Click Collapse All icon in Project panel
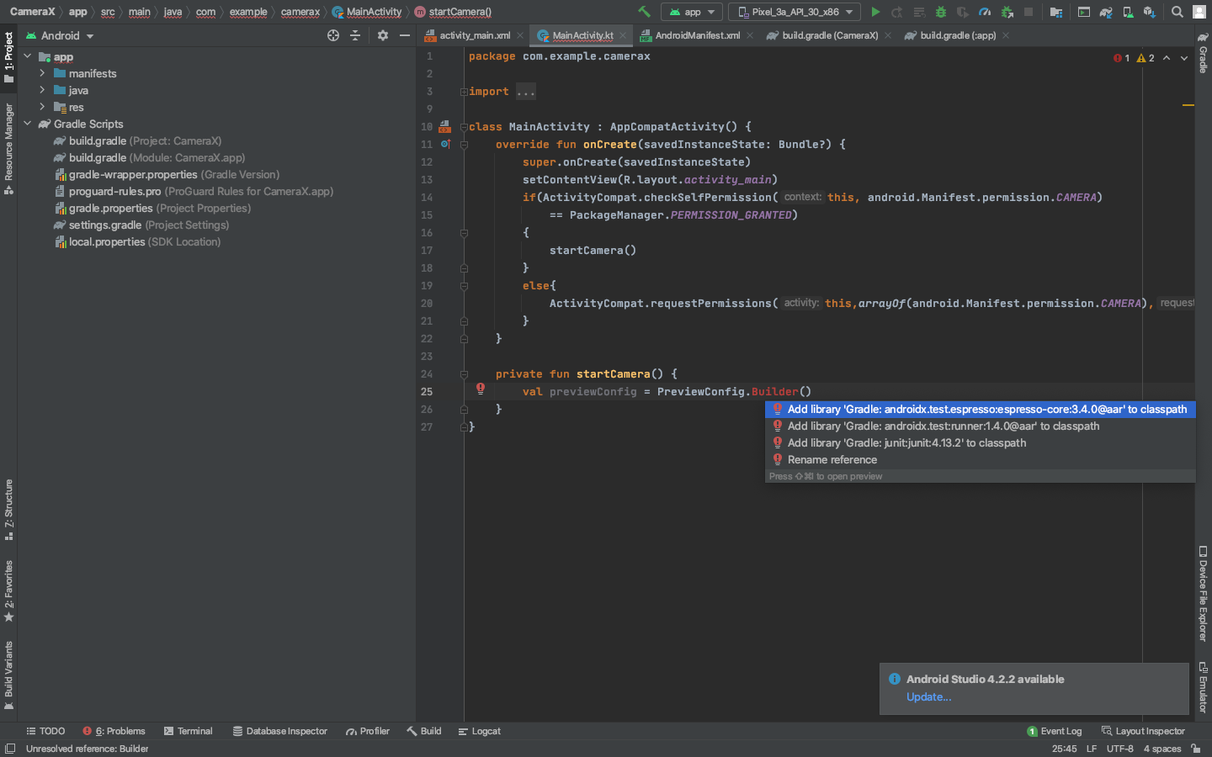1212x757 pixels. (x=355, y=35)
